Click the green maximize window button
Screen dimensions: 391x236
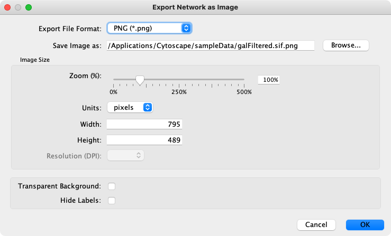coord(29,7)
